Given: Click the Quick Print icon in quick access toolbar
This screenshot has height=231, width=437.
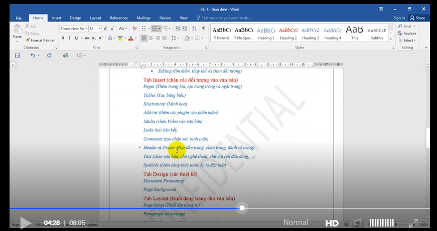Looking at the screenshot, I should 66,56.
